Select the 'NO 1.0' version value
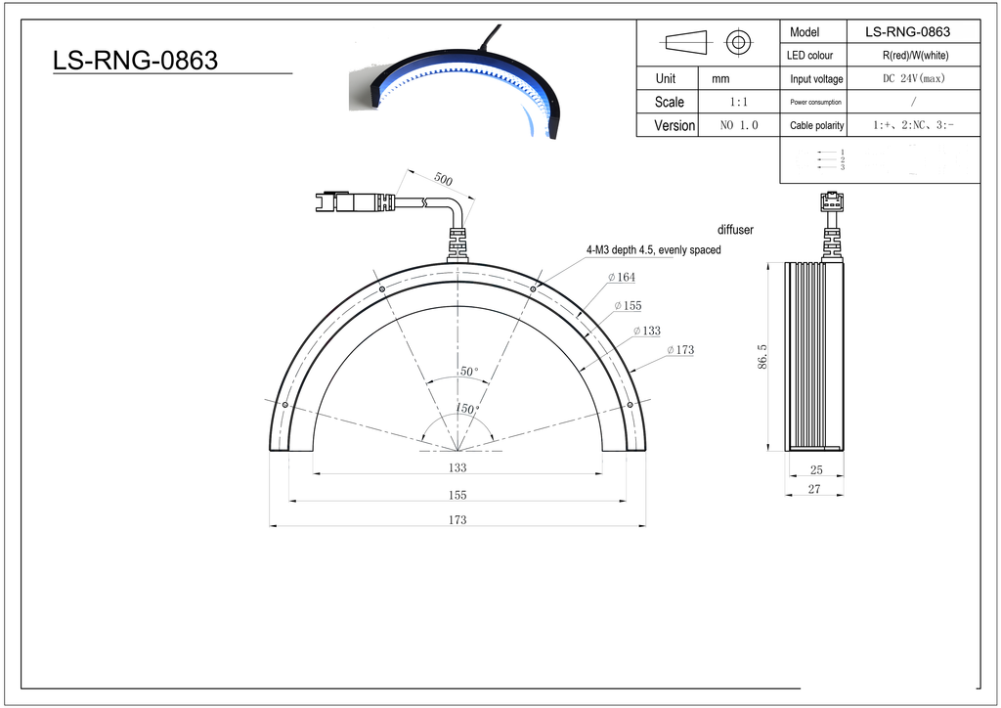 click(x=739, y=125)
